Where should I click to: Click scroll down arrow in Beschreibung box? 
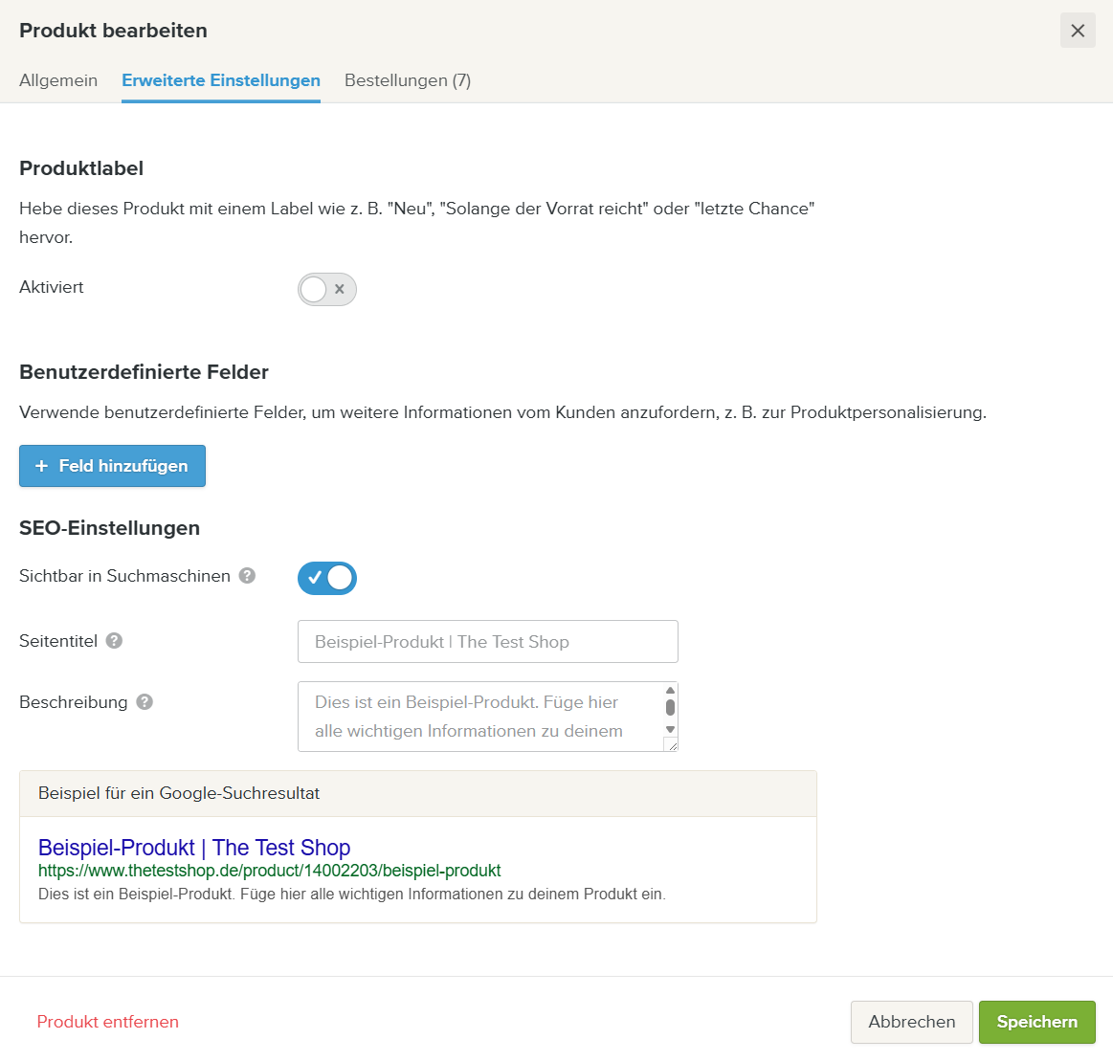click(x=670, y=730)
